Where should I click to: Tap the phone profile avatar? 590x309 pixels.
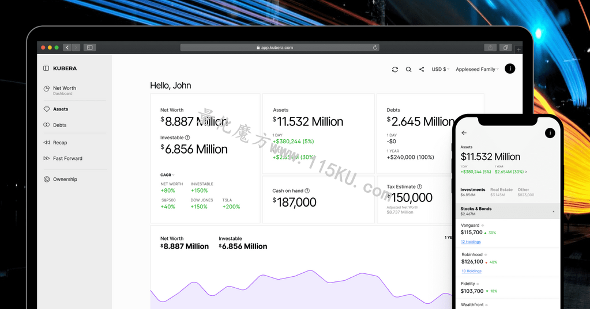[x=550, y=133]
